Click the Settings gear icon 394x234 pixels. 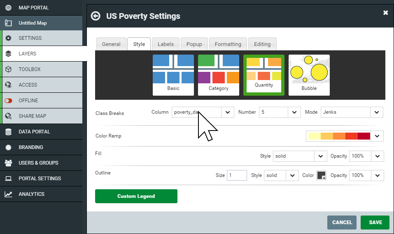(8, 38)
